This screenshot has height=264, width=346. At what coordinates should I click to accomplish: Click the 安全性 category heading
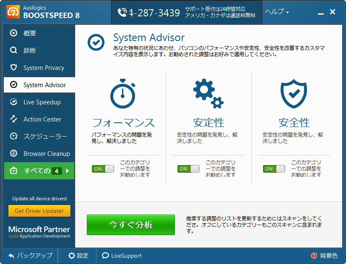(294, 123)
